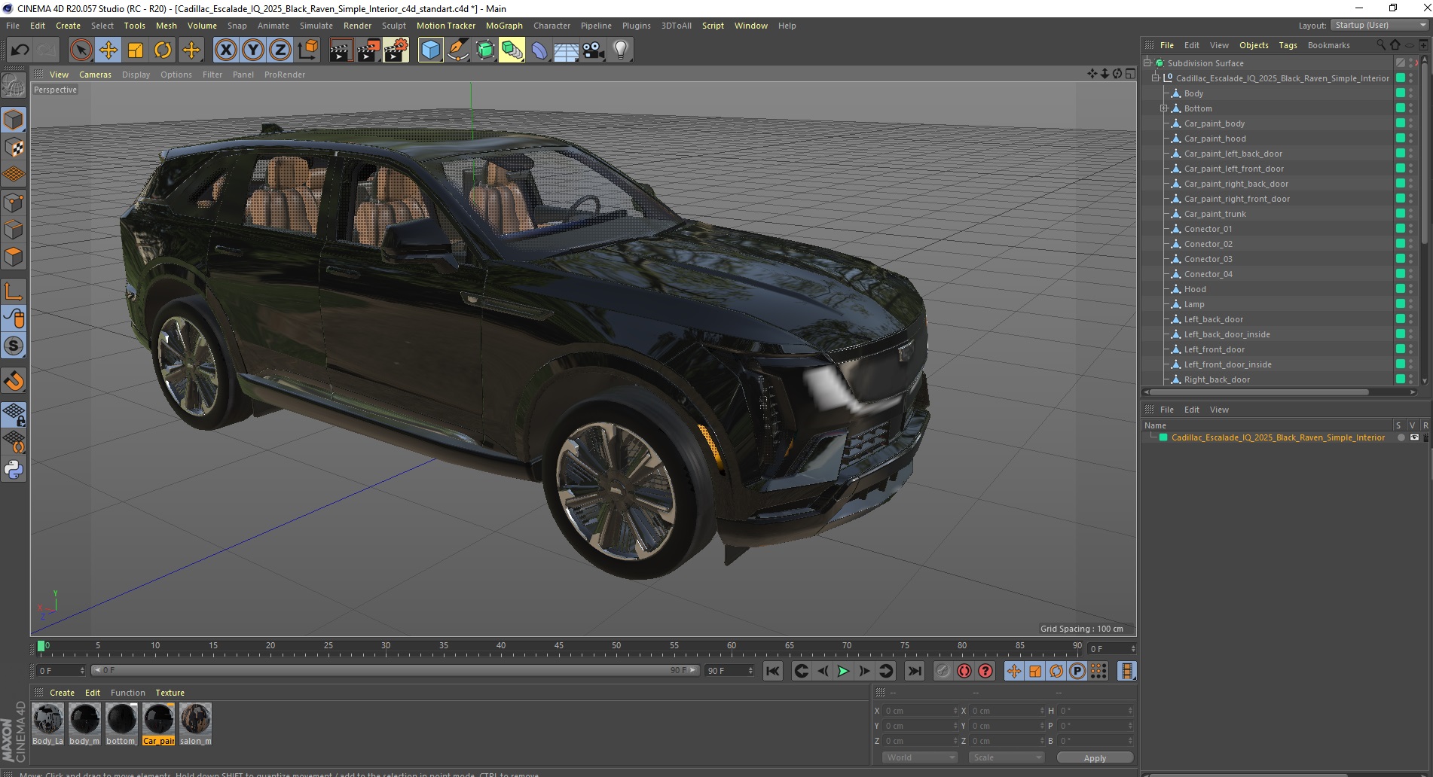Switch to Texture mode checkered icon
Image resolution: width=1433 pixels, height=777 pixels.
coord(14,148)
